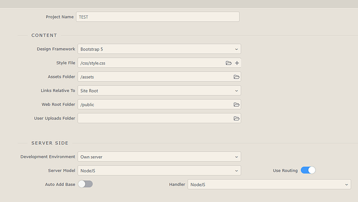
Task: Browse for Web Root Folder icon
Action: (236, 104)
